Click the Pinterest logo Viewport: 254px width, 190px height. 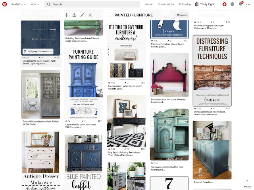[x=4, y=4]
